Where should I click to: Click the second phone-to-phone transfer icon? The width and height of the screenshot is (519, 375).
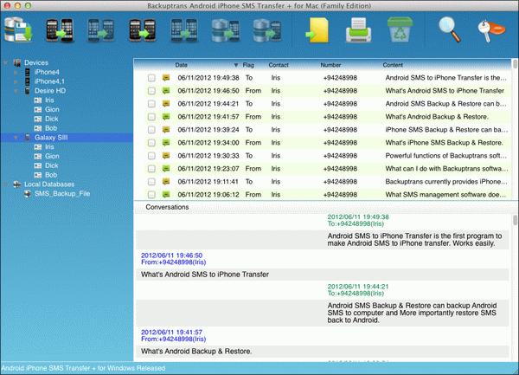click(x=101, y=30)
